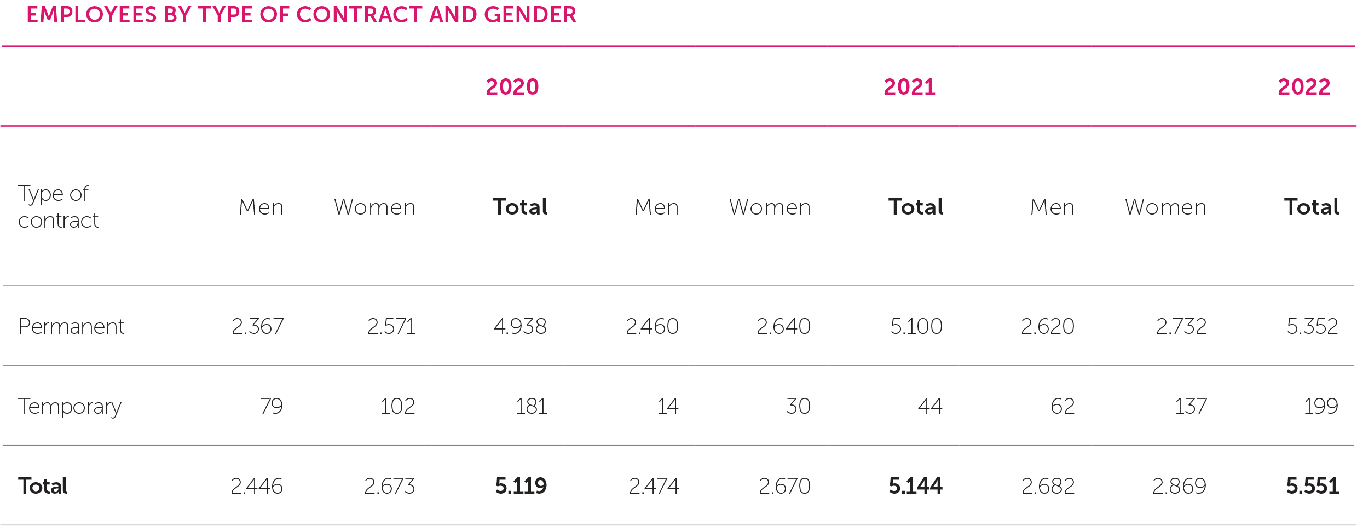Click the 2021 total value 5.144

point(915,487)
